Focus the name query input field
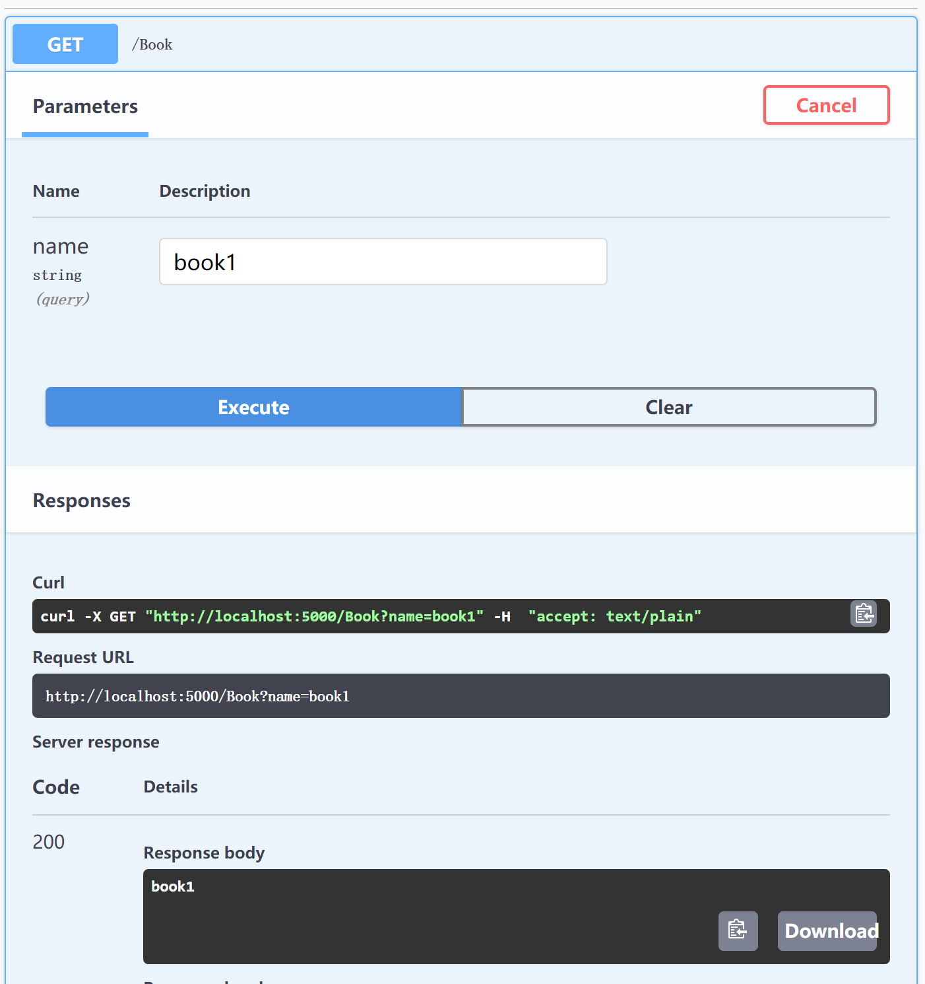 (383, 262)
